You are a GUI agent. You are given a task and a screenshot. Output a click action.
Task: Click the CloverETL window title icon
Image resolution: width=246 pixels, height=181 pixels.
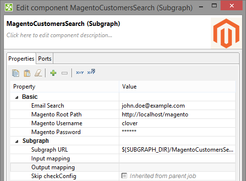point(9,7)
